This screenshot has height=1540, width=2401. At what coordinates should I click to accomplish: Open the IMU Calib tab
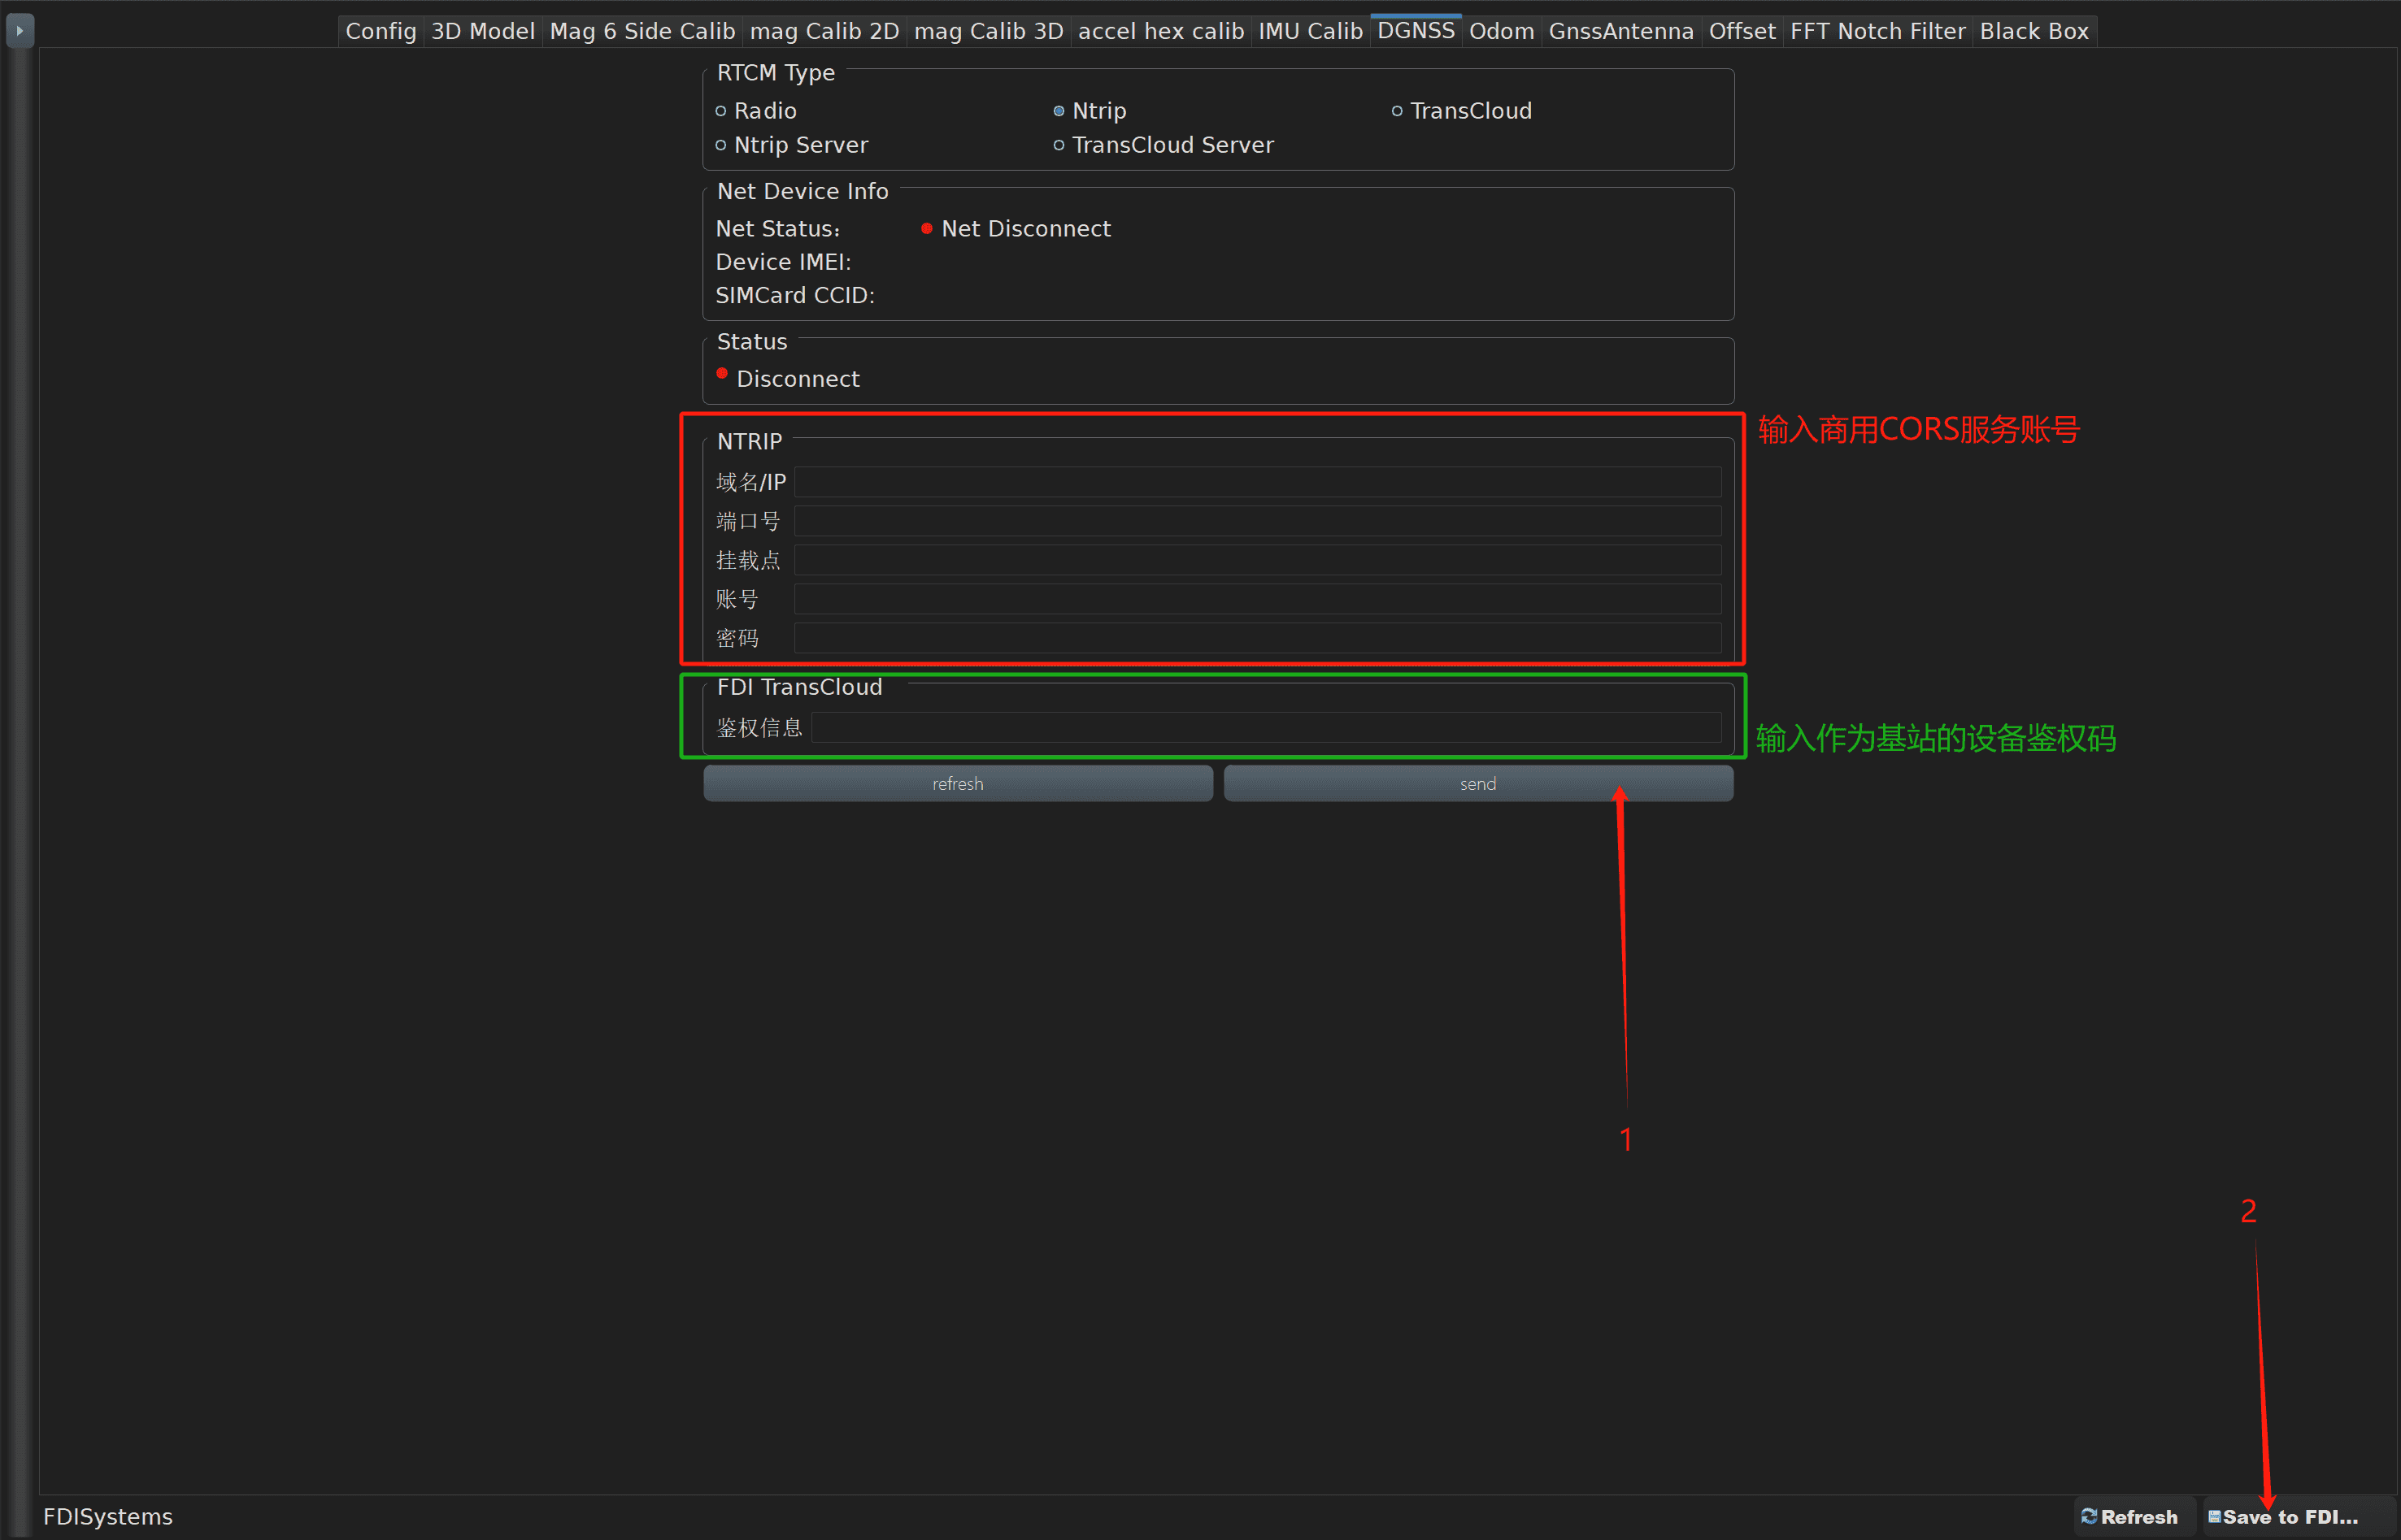(x=1310, y=31)
